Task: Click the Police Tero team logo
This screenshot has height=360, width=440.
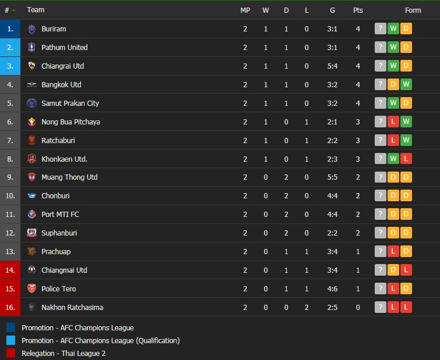Action: 31,289
